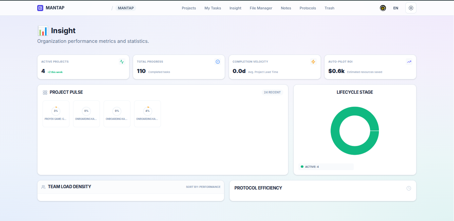Screen dimensions: 454x221
Task: Click the MANTAP brand name link
Action: (55, 8)
